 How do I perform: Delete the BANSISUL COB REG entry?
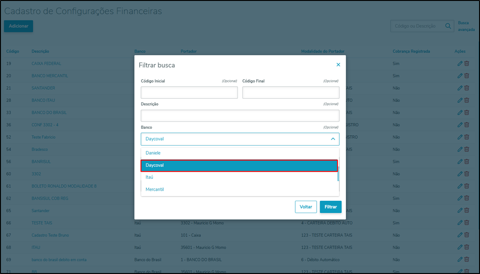pos(466,198)
